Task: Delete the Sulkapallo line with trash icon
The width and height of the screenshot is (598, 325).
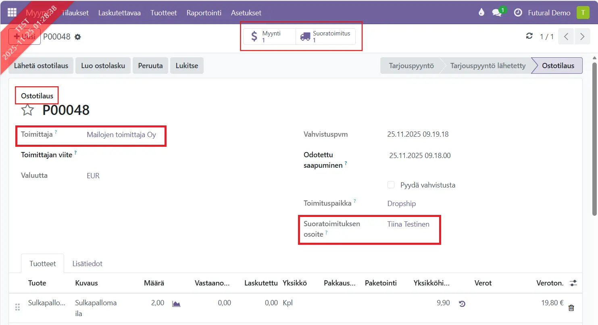Action: click(x=571, y=308)
